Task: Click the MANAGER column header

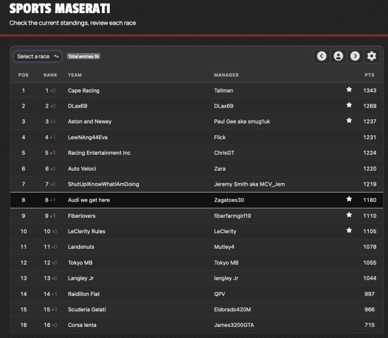Action: point(226,75)
